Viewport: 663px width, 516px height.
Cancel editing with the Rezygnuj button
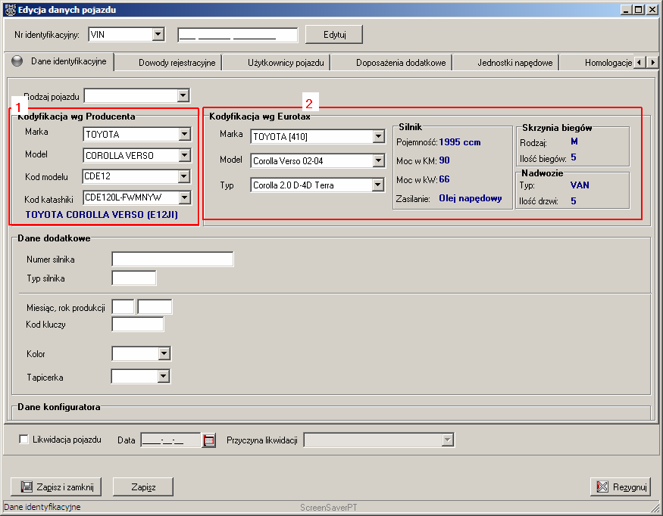tap(621, 486)
